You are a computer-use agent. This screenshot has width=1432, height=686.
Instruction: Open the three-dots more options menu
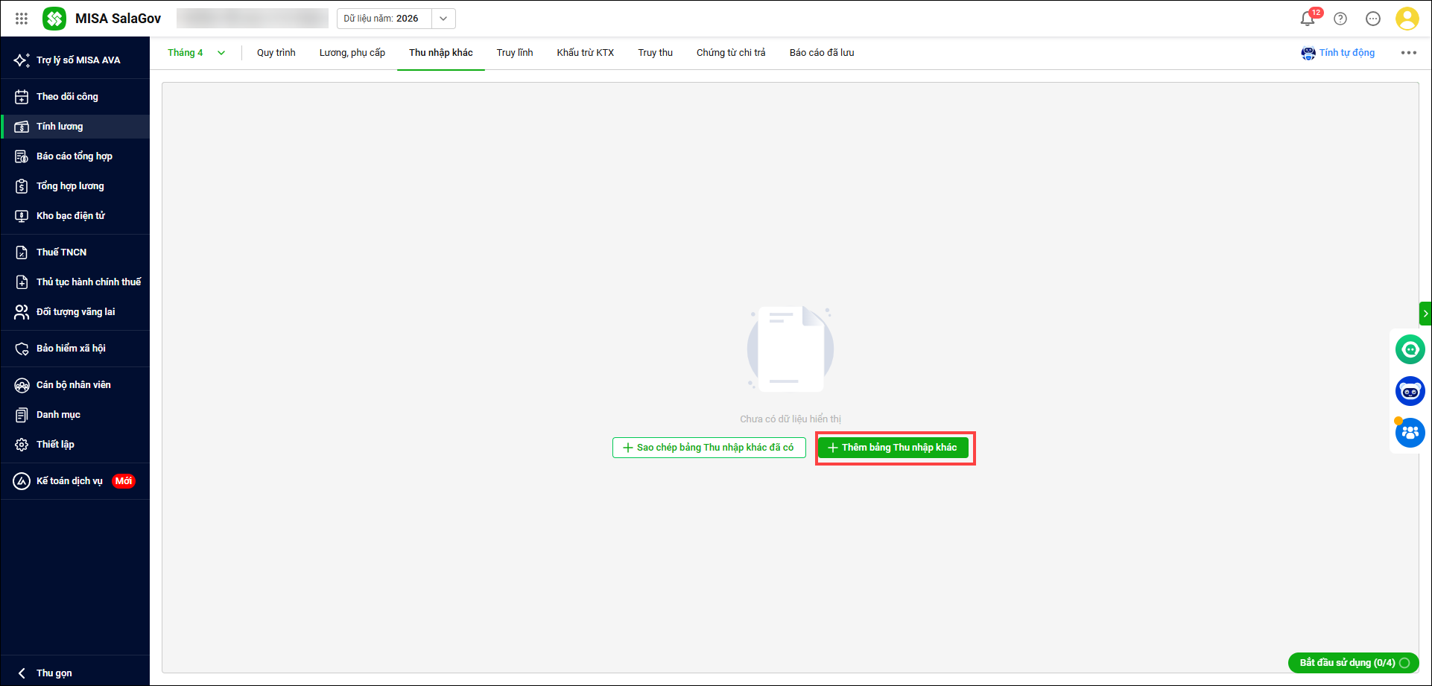click(1408, 53)
